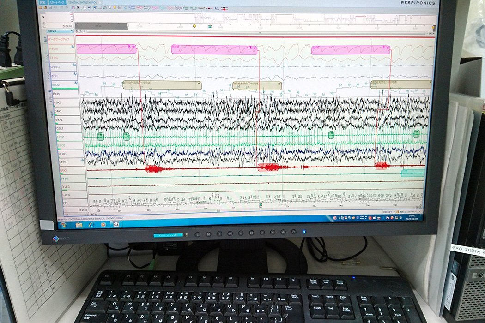Select the third pink apnea event block

(x=351, y=50)
